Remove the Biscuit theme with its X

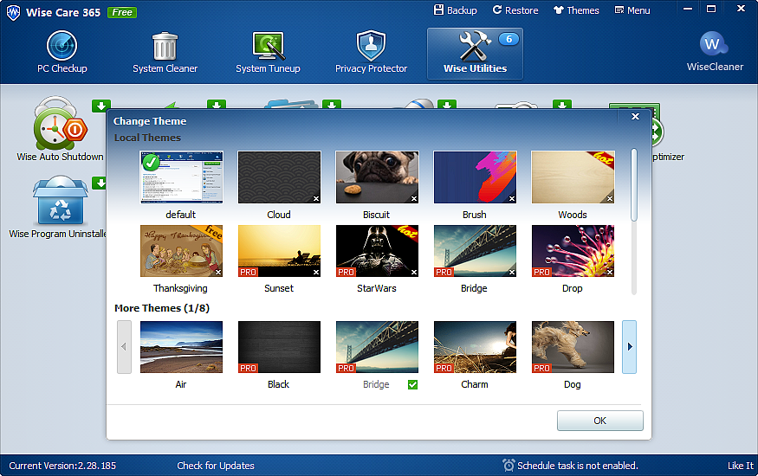414,199
